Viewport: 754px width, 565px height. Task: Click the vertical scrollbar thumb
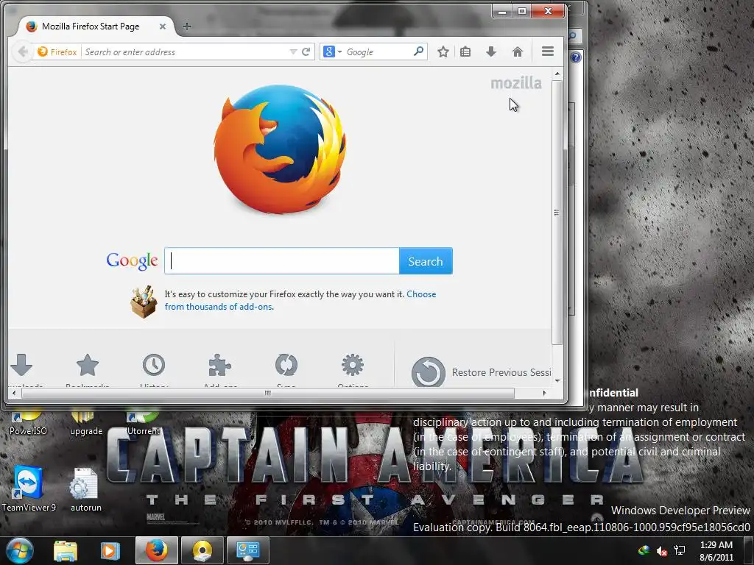tap(557, 213)
